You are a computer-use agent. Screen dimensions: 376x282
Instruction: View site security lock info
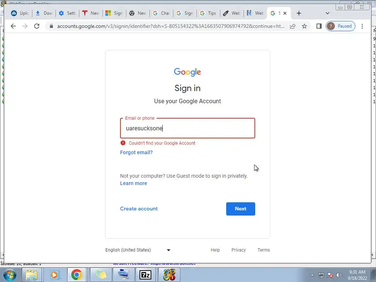point(51,26)
